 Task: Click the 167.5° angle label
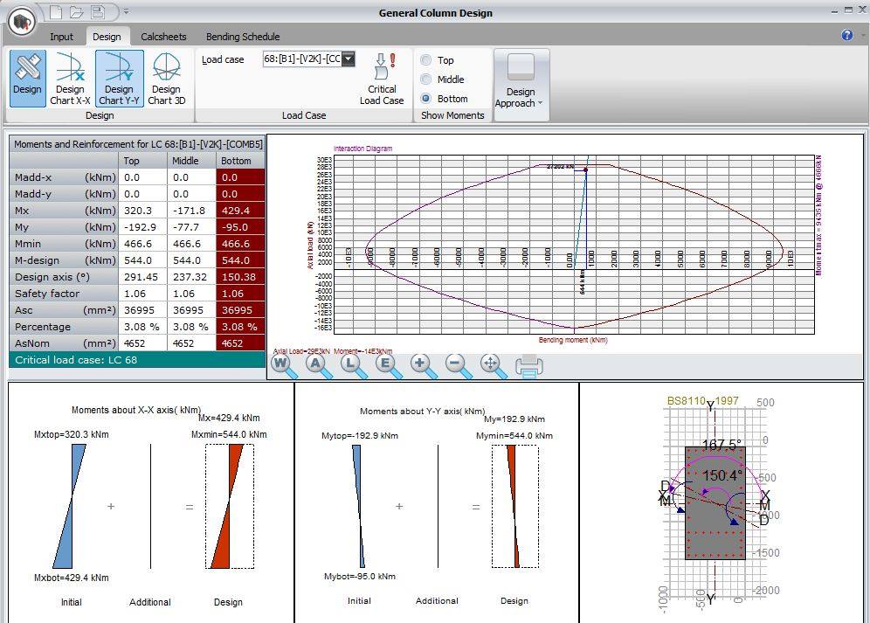pyautogui.click(x=722, y=445)
